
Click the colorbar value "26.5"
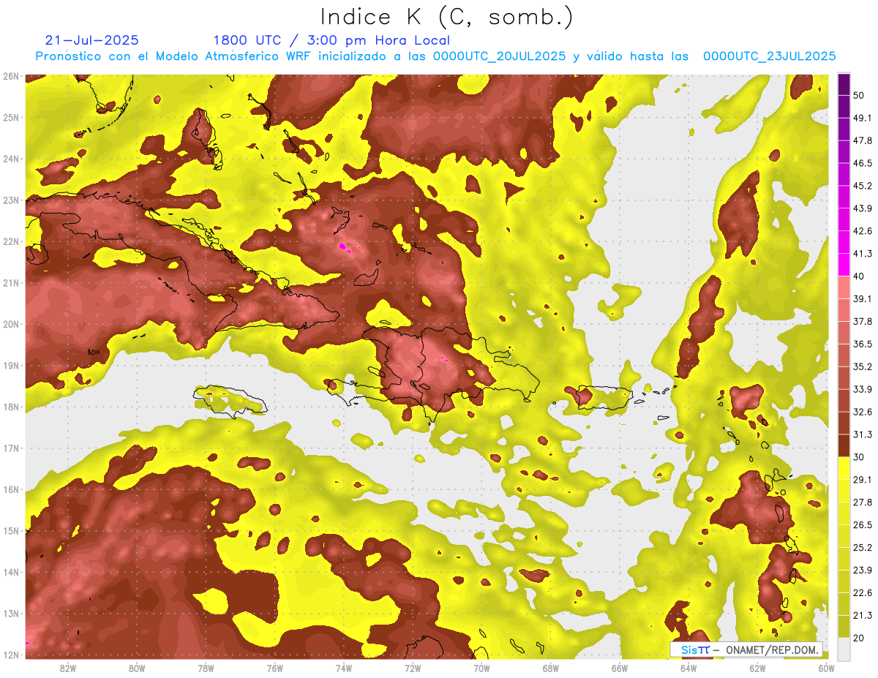point(862,525)
